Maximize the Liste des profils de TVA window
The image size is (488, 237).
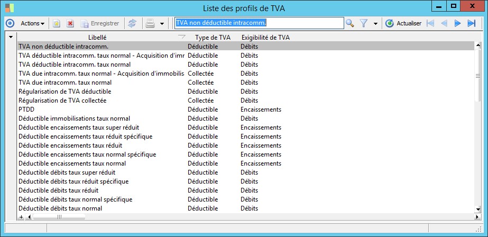[454, 6]
